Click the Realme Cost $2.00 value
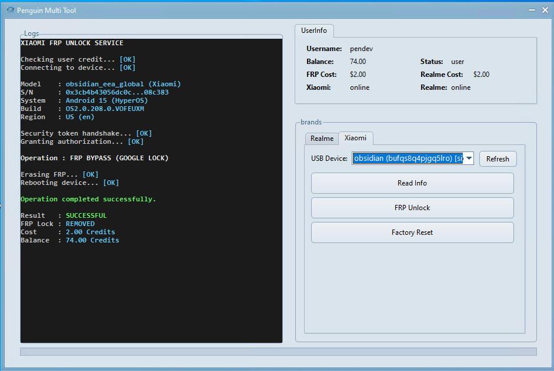 click(x=481, y=75)
